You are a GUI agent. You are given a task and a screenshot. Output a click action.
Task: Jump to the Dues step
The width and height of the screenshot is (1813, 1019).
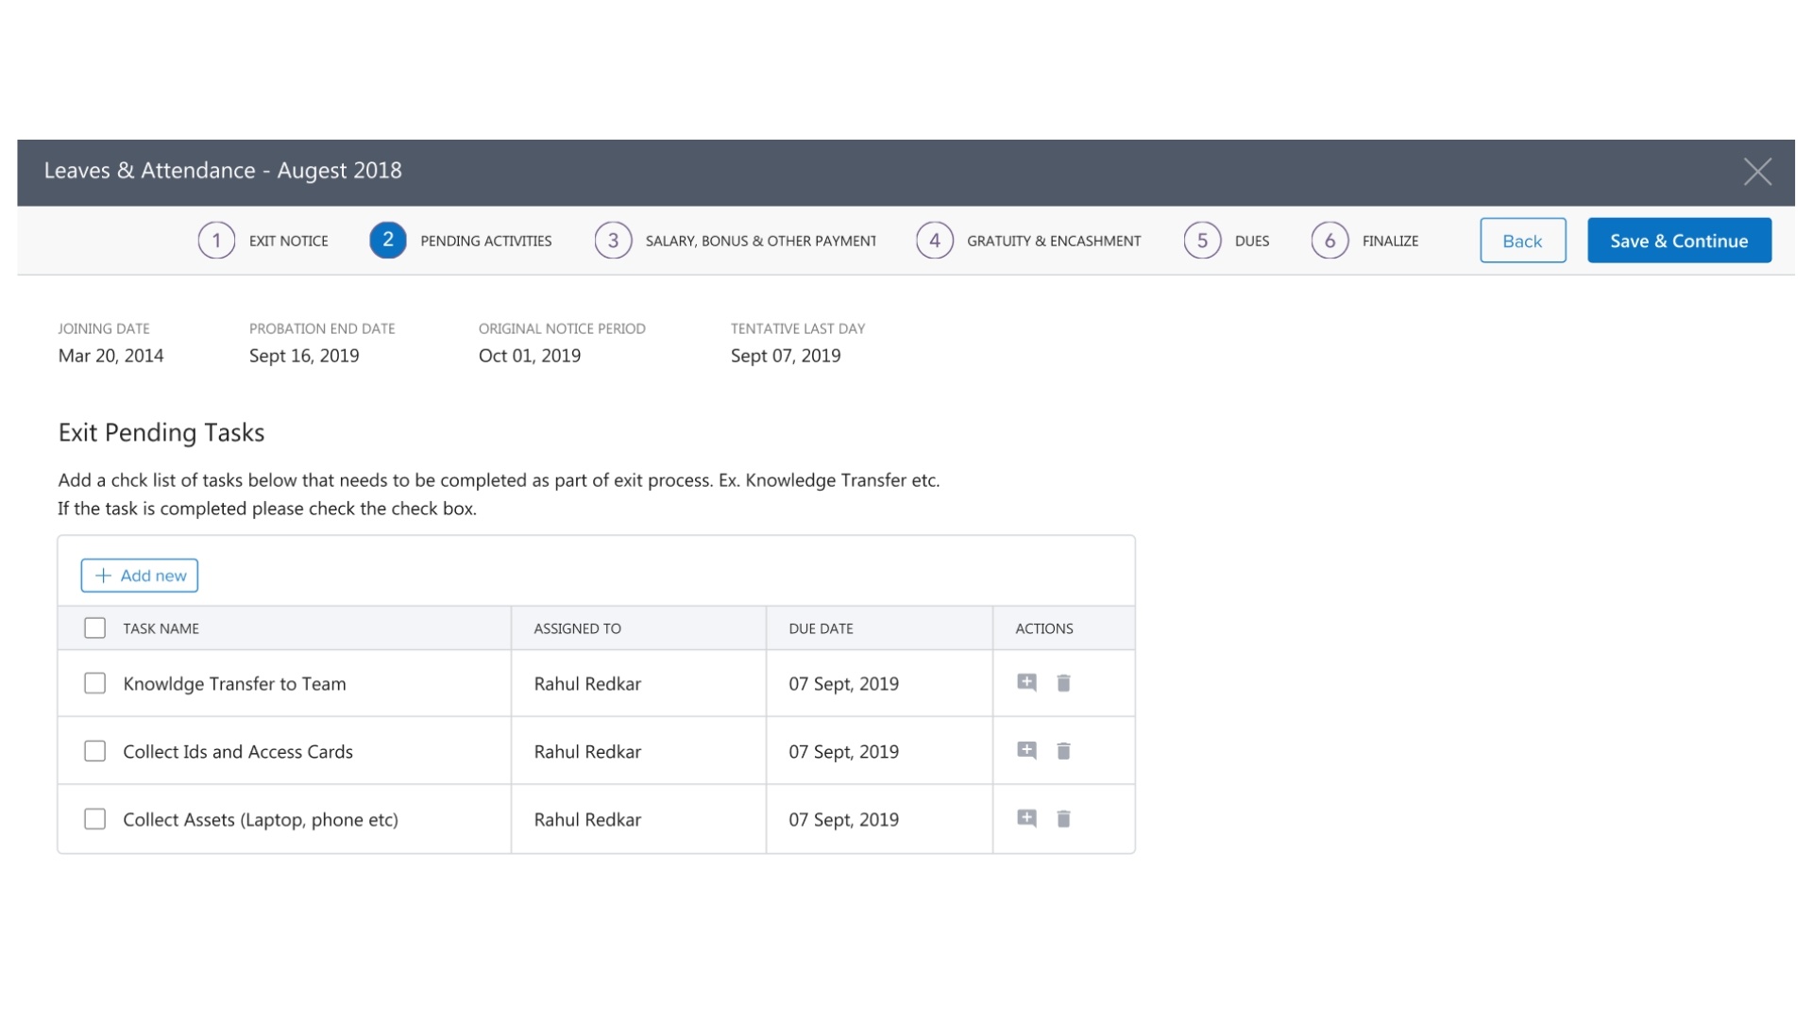pyautogui.click(x=1202, y=241)
